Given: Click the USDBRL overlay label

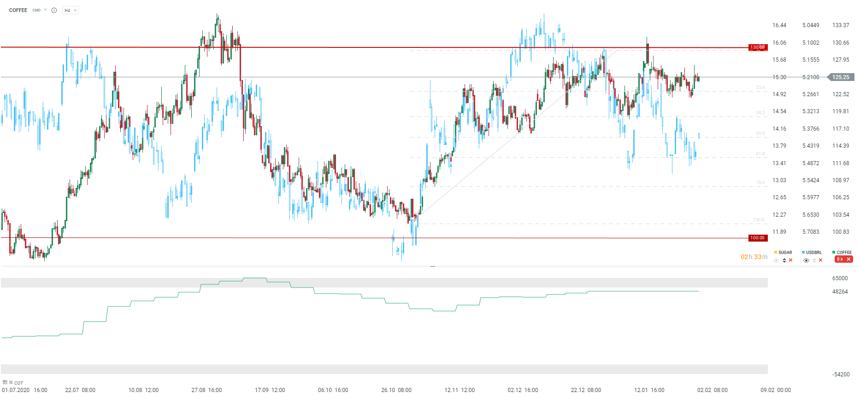Looking at the screenshot, I should click(x=814, y=253).
